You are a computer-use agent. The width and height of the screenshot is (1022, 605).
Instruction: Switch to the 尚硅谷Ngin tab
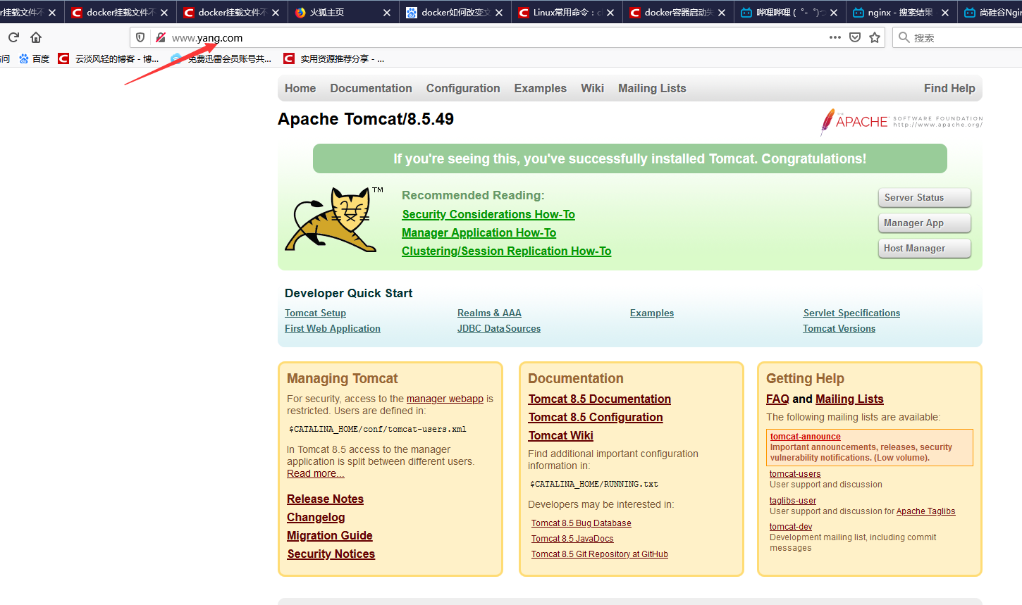[990, 13]
